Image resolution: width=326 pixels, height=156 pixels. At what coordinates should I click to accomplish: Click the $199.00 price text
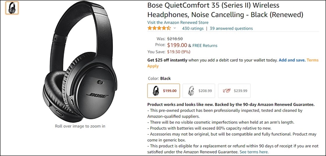coord(177,45)
